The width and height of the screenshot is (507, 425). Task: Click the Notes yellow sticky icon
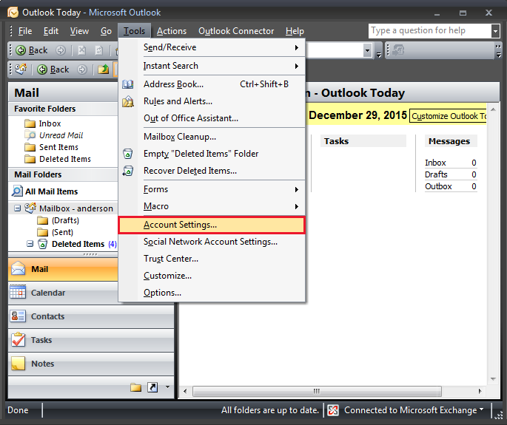pyautogui.click(x=18, y=364)
